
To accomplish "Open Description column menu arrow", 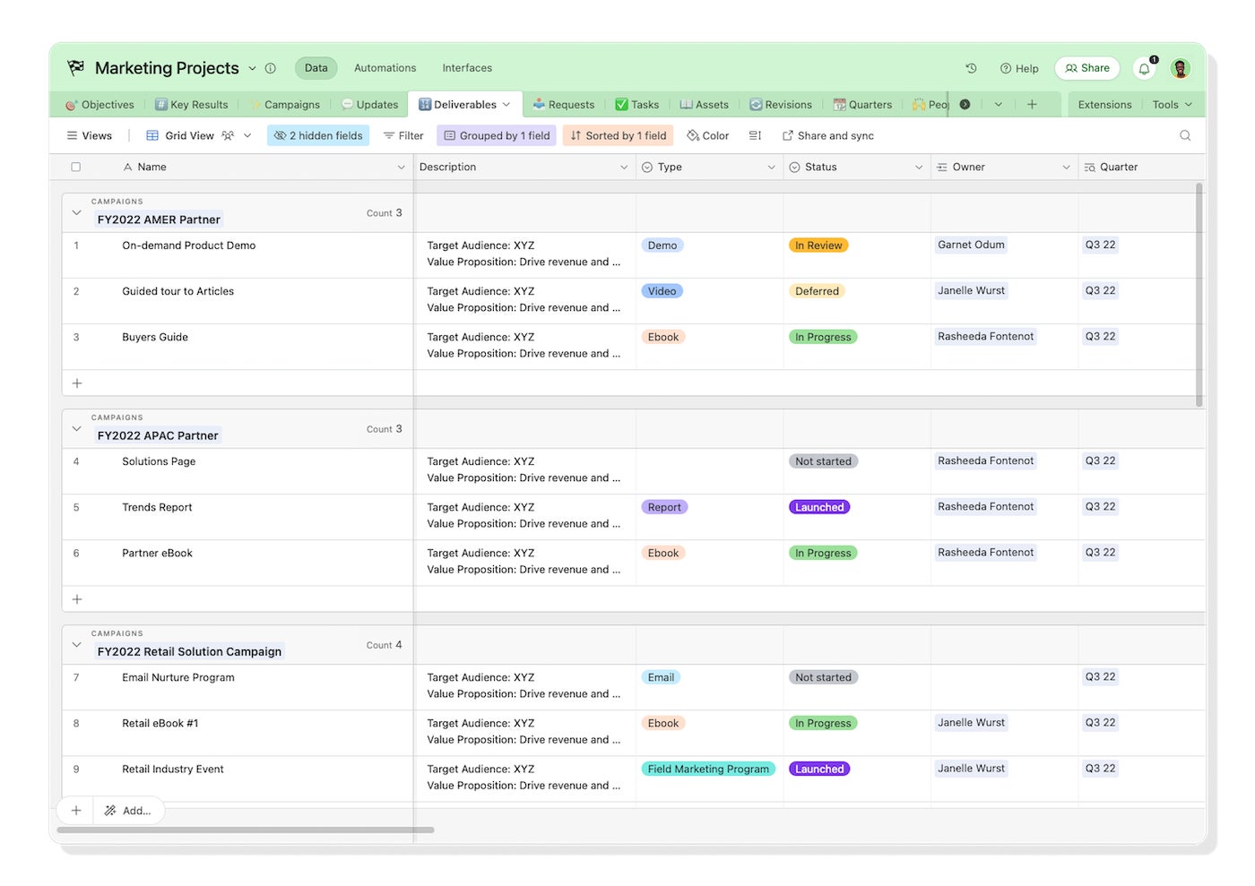I will 624,168.
